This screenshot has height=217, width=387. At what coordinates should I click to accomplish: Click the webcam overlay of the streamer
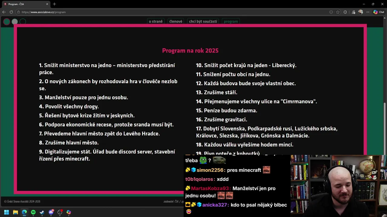[x=339, y=185]
